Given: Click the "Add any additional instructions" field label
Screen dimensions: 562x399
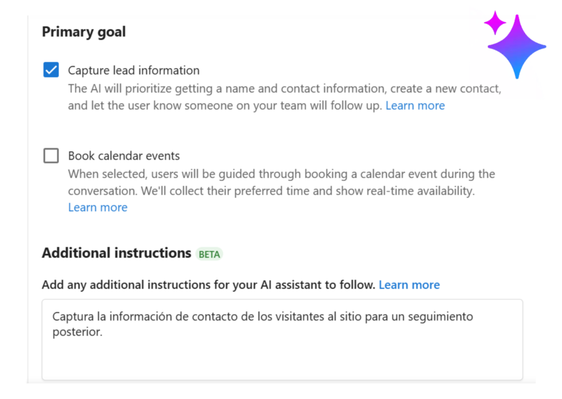Looking at the screenshot, I should point(209,284).
